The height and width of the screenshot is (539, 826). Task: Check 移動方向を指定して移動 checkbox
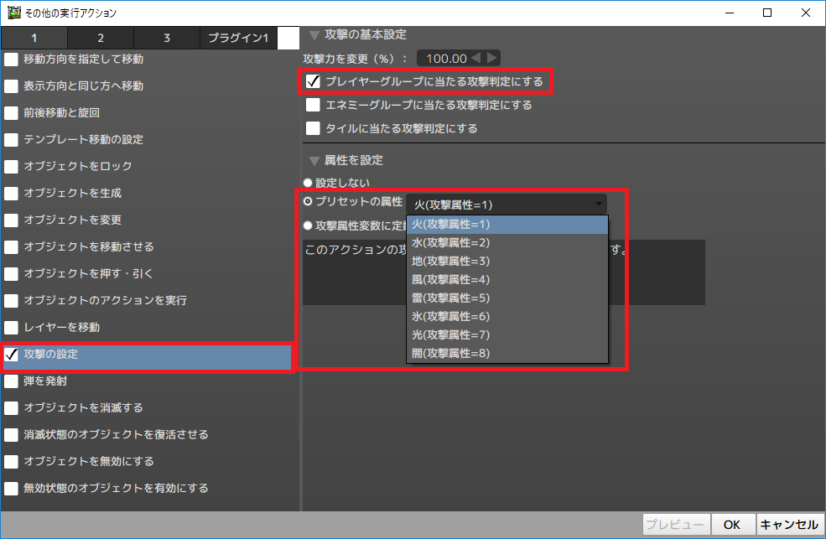[11, 59]
